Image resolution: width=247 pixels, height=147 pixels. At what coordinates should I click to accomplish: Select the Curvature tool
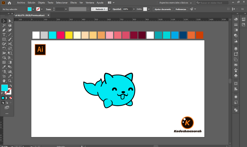click(10, 30)
